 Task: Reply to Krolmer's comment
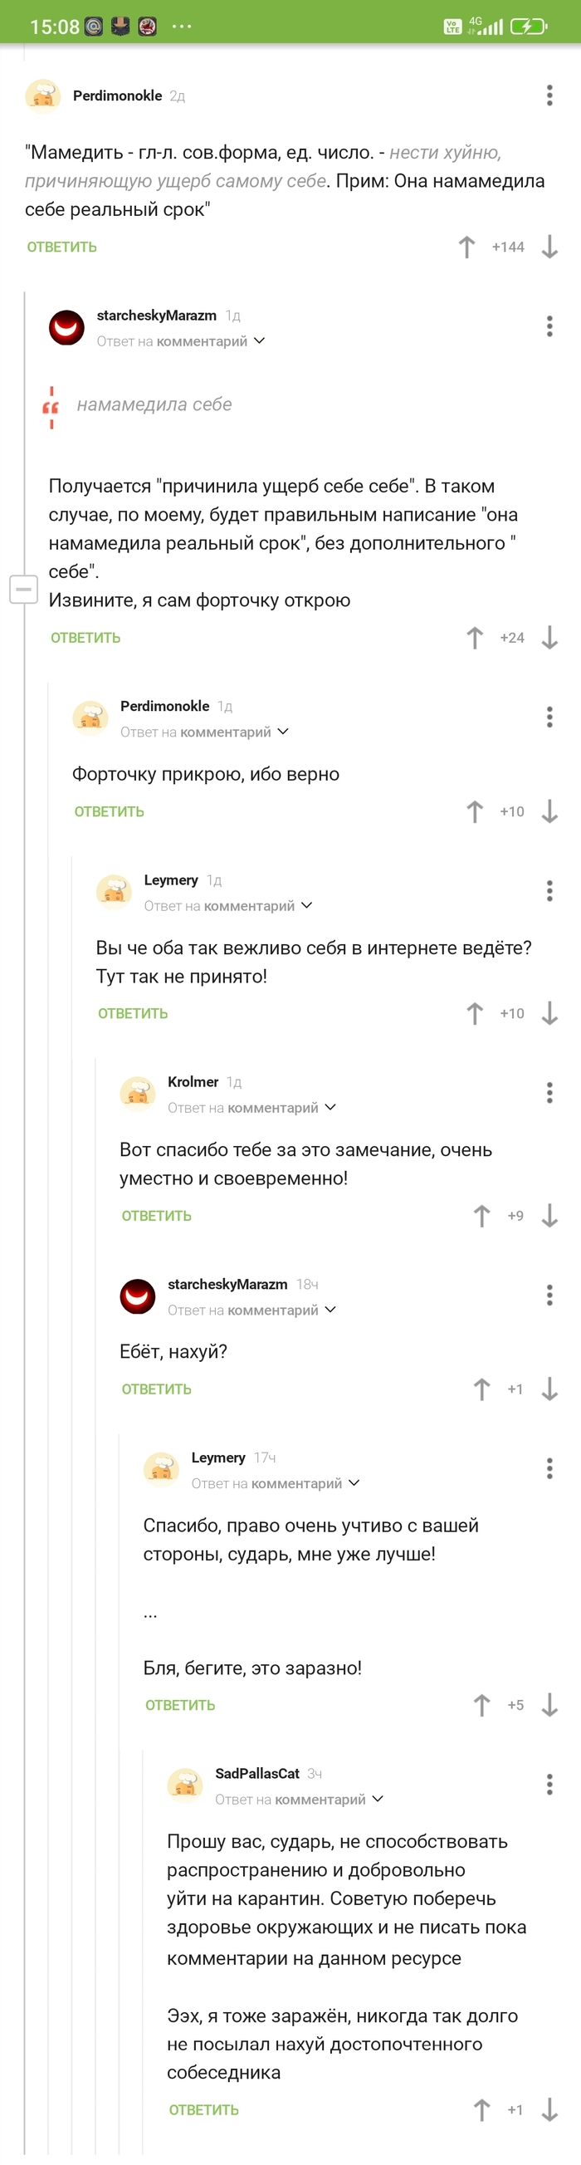(x=156, y=1216)
